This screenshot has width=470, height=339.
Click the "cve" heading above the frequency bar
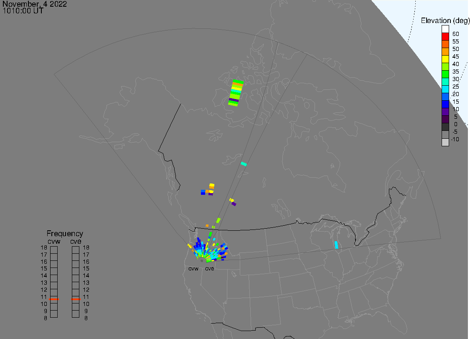pos(76,242)
